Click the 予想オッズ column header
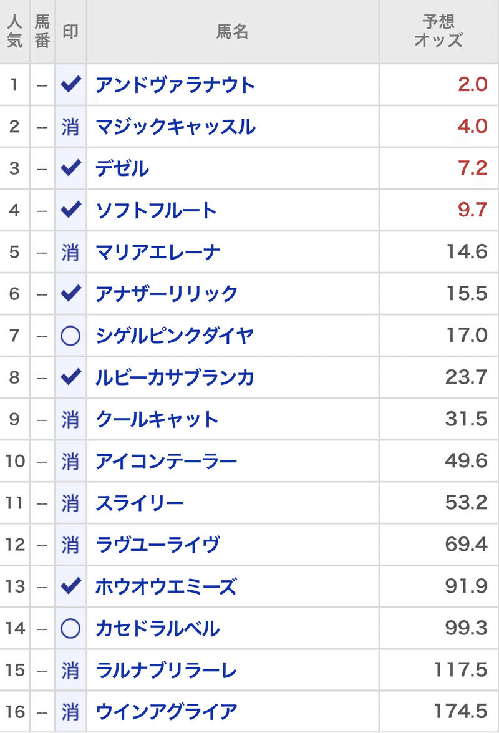Screen dimensions: 499x733 (438, 31)
